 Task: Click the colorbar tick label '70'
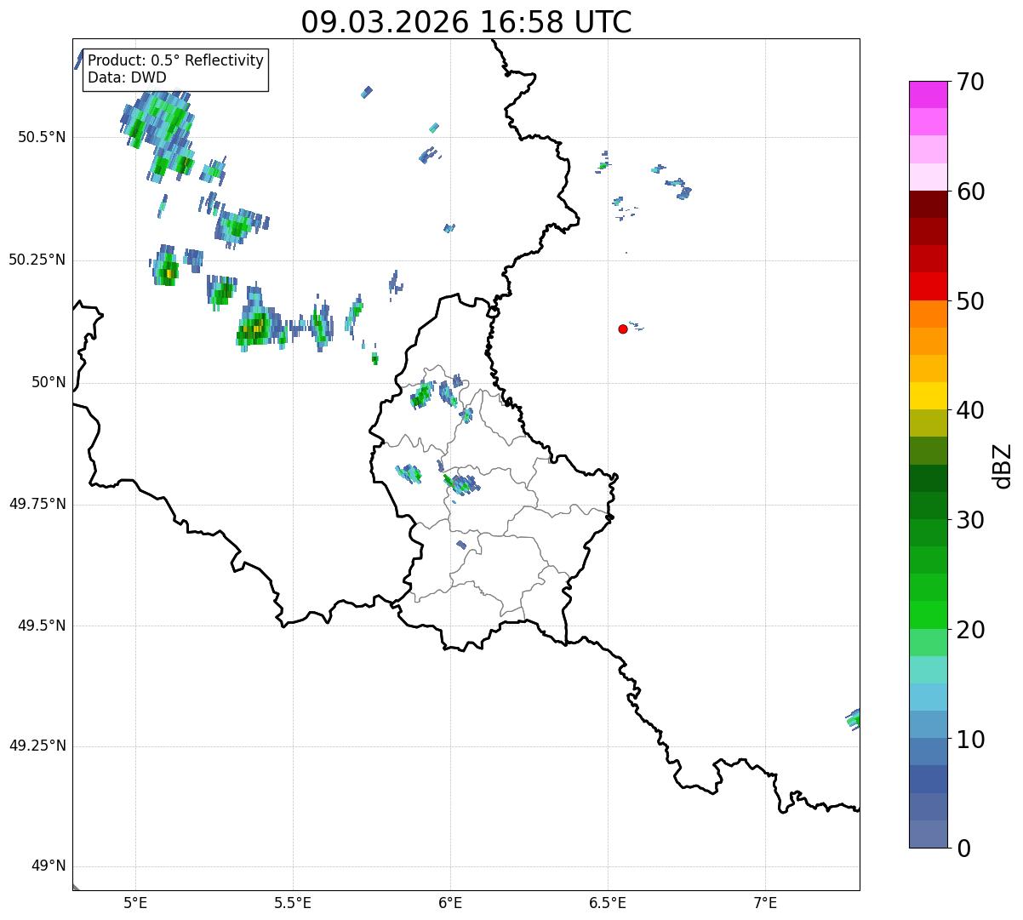pos(970,82)
